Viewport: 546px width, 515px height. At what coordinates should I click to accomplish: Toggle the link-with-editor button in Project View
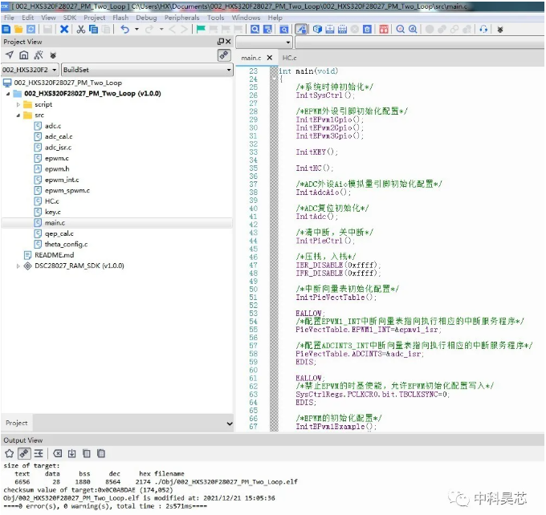click(224, 55)
